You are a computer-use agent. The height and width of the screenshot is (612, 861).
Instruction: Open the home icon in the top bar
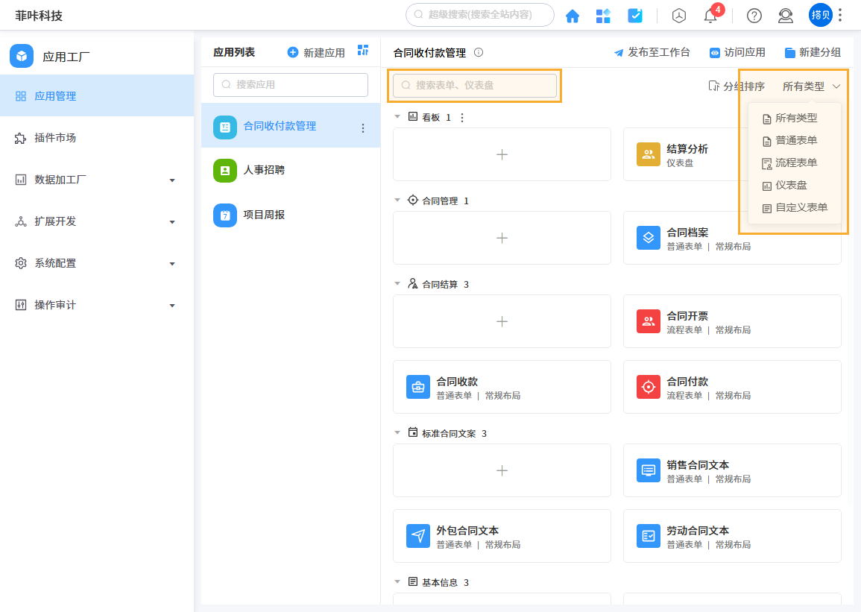[573, 15]
